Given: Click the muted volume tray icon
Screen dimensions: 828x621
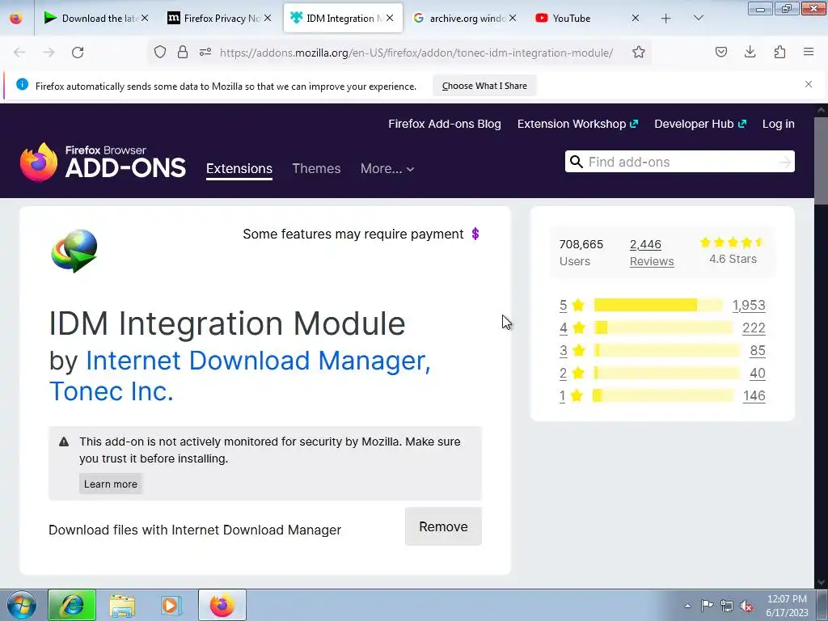Looking at the screenshot, I should tap(746, 606).
